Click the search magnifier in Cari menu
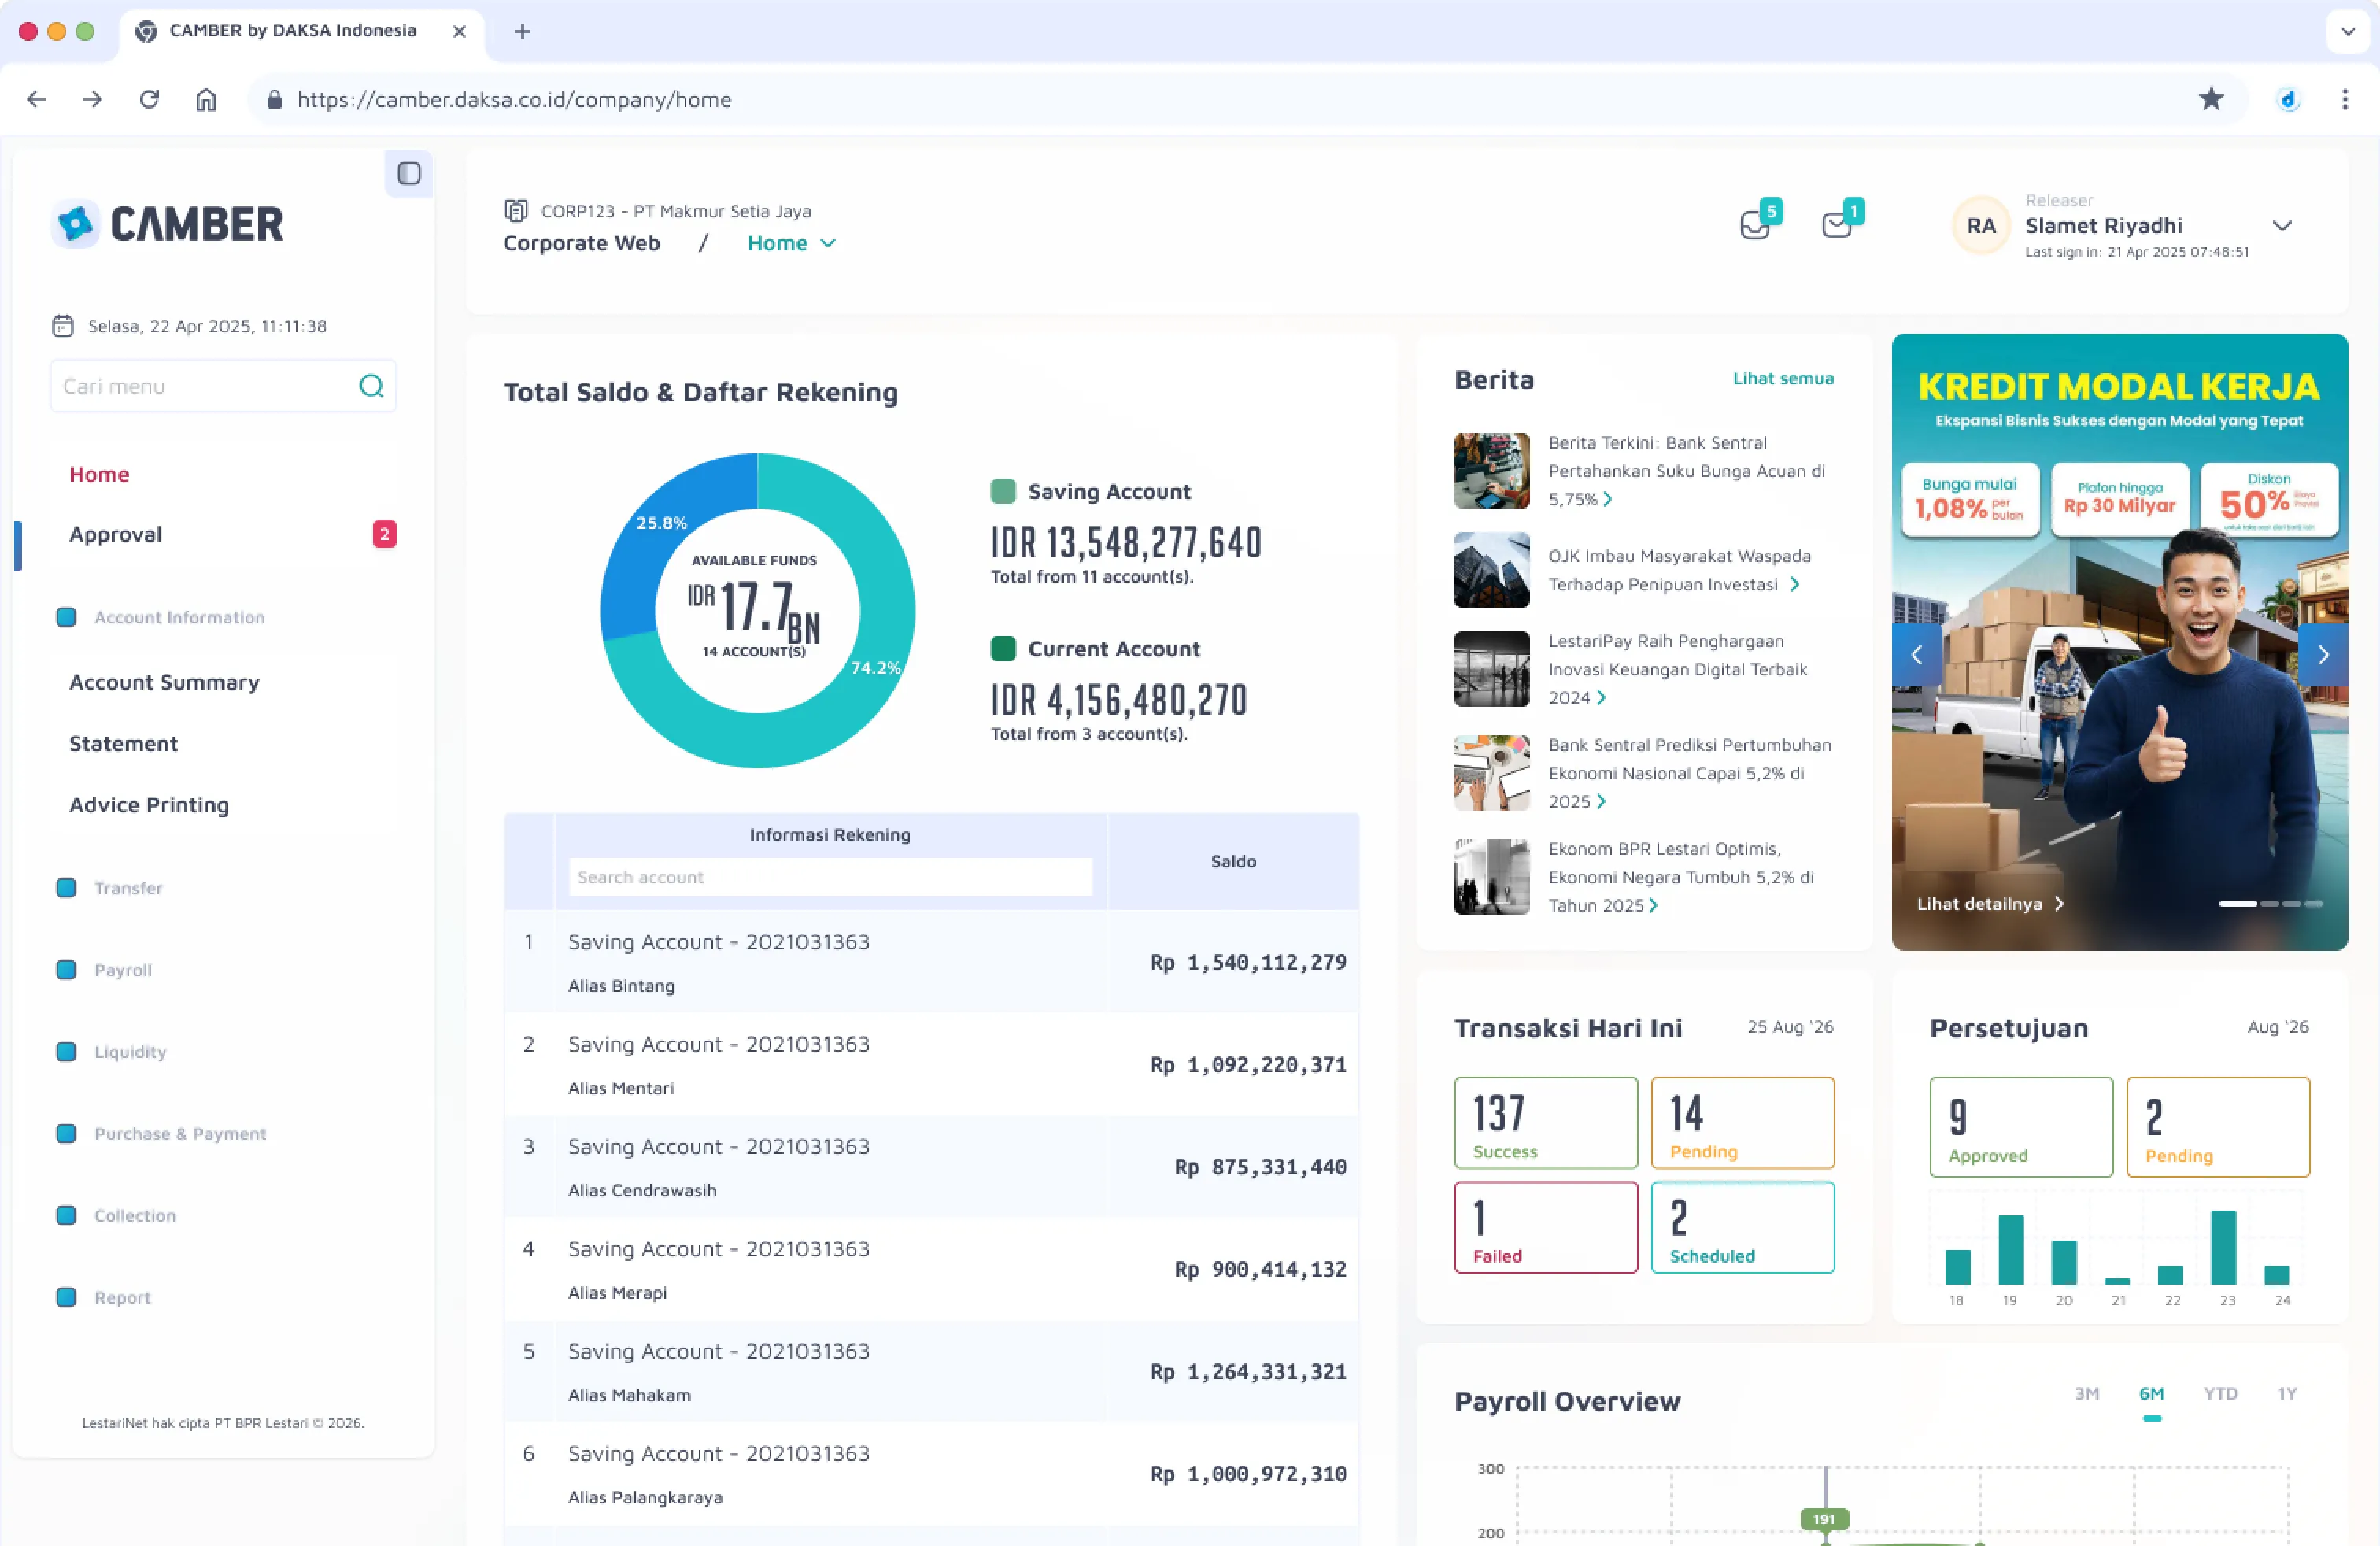 [371, 386]
